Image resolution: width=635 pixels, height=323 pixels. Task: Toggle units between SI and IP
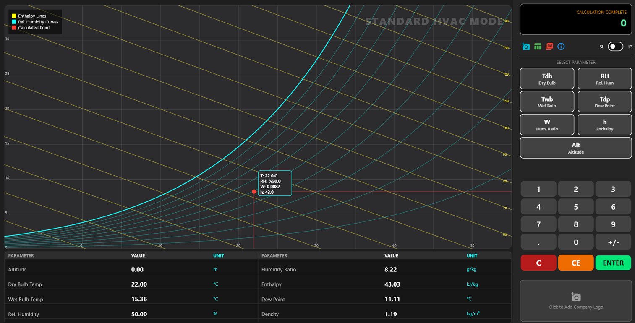pos(615,47)
